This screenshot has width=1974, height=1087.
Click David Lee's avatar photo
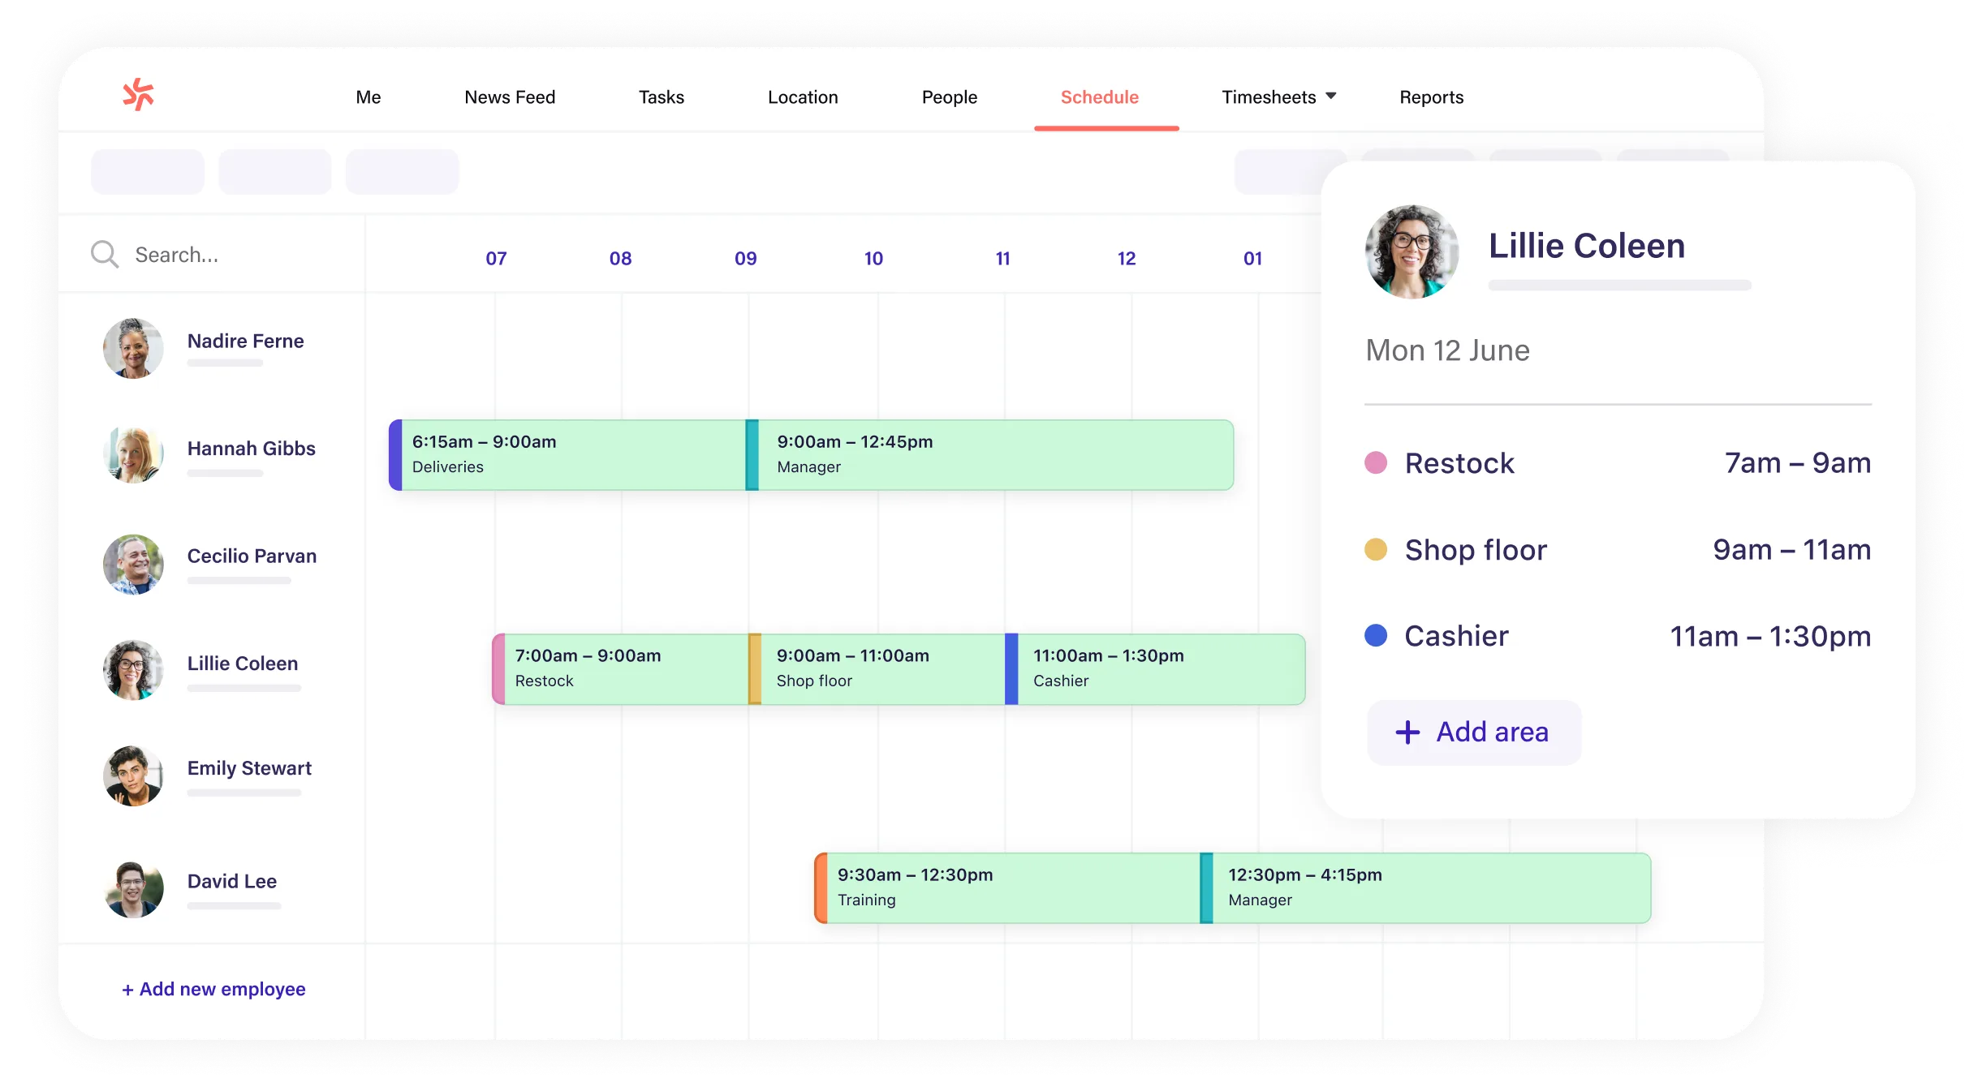pyautogui.click(x=134, y=889)
